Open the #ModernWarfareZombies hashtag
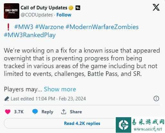This screenshot has width=165, height=133. (102, 27)
